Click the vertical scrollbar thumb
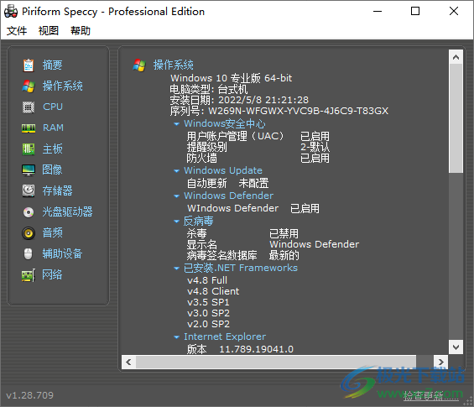The height and width of the screenshot is (407, 474). point(456,118)
